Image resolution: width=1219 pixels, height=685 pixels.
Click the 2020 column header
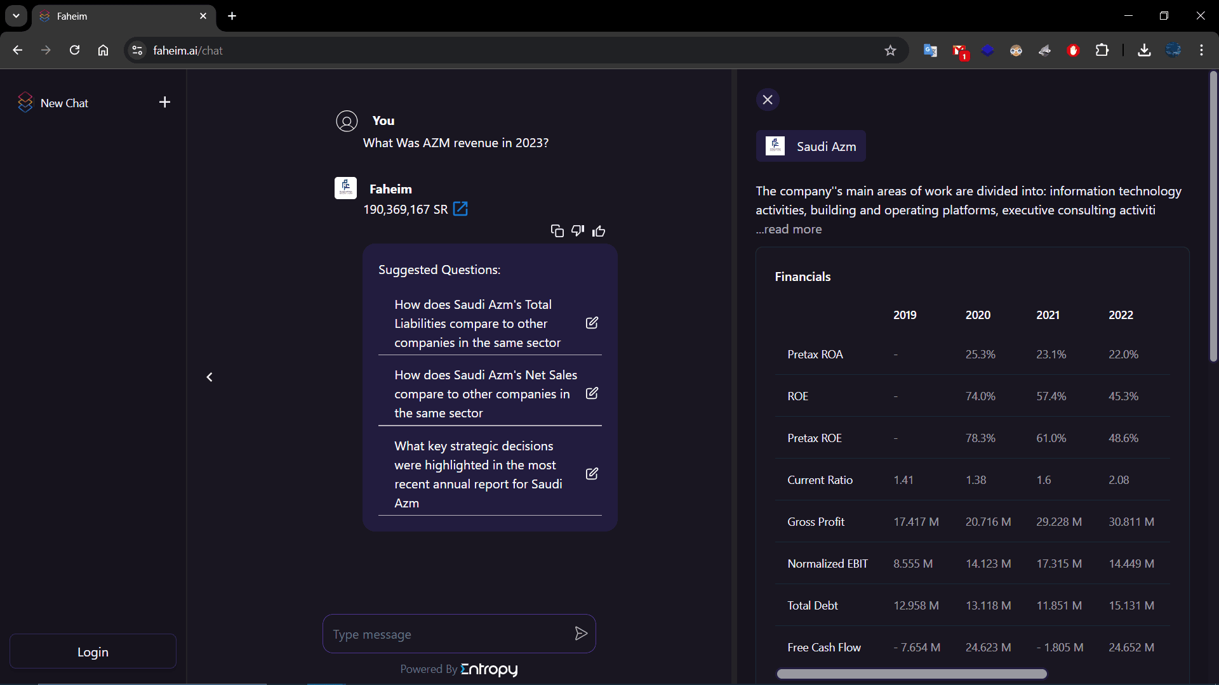point(978,315)
